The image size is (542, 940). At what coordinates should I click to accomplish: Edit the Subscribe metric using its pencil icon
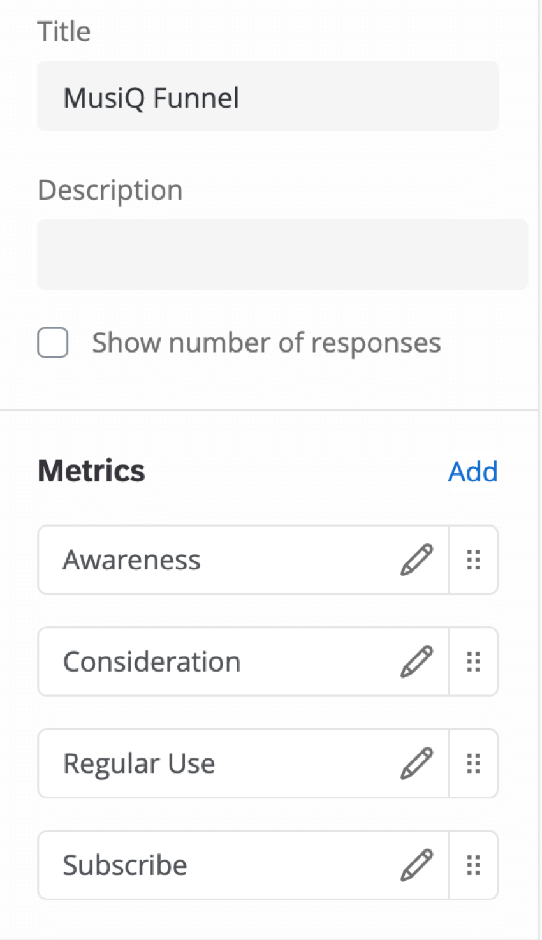click(x=416, y=865)
